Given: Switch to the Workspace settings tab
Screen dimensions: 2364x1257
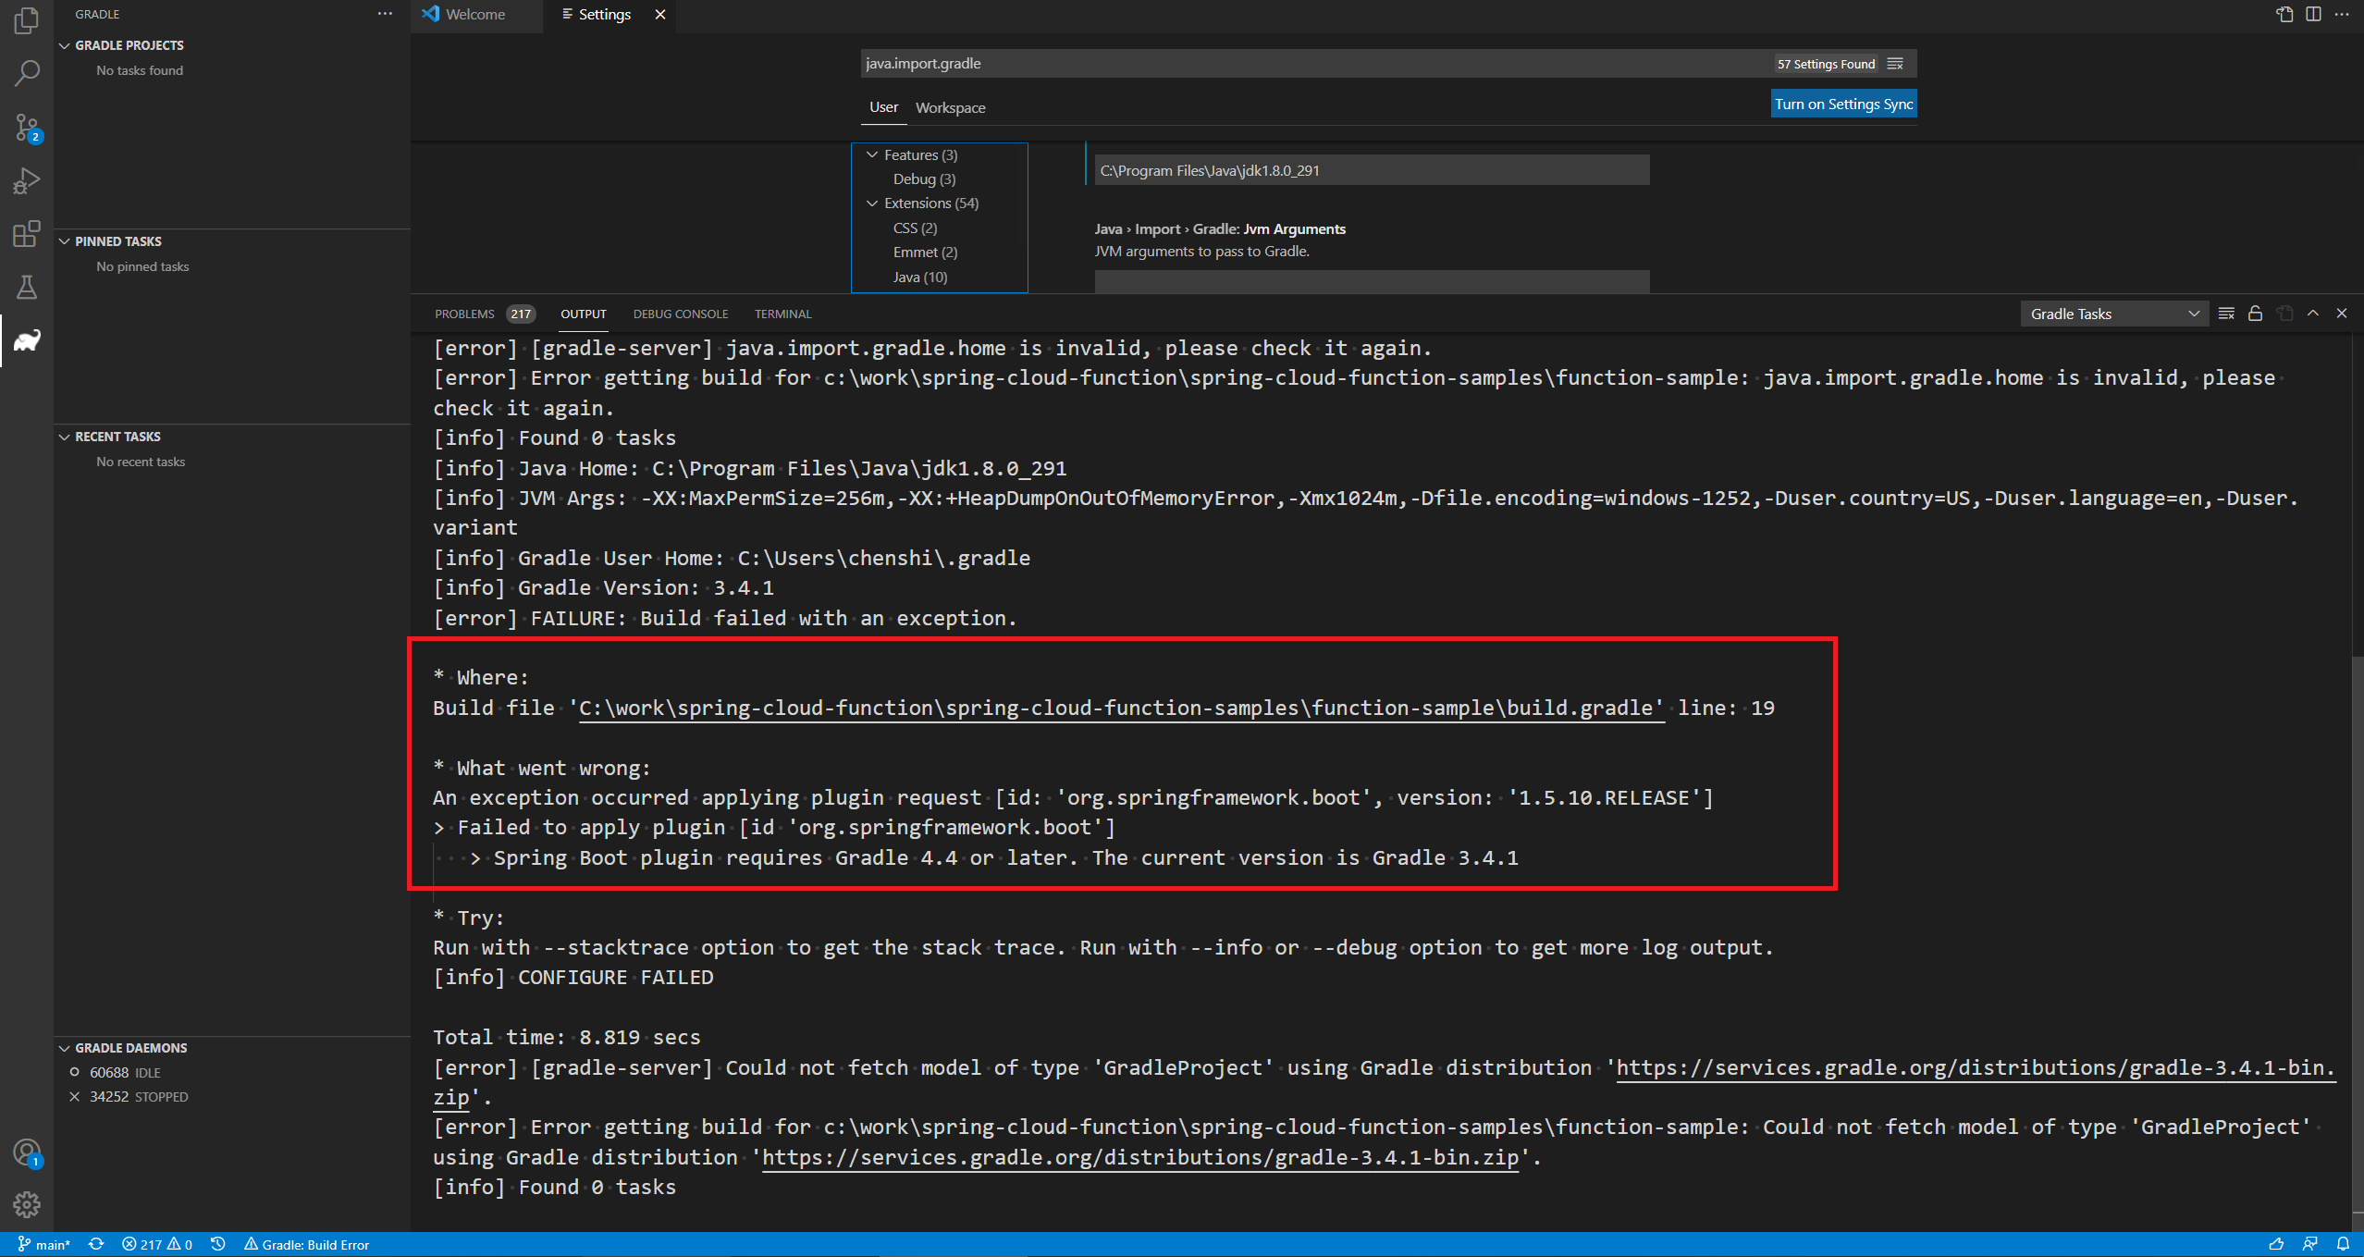Looking at the screenshot, I should tap(950, 108).
